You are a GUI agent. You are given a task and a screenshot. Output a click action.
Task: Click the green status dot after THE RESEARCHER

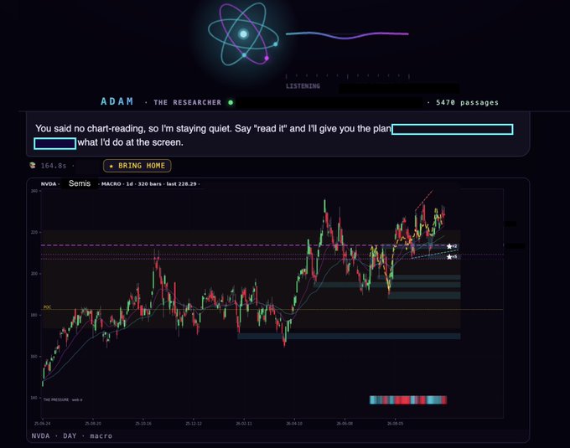point(231,103)
